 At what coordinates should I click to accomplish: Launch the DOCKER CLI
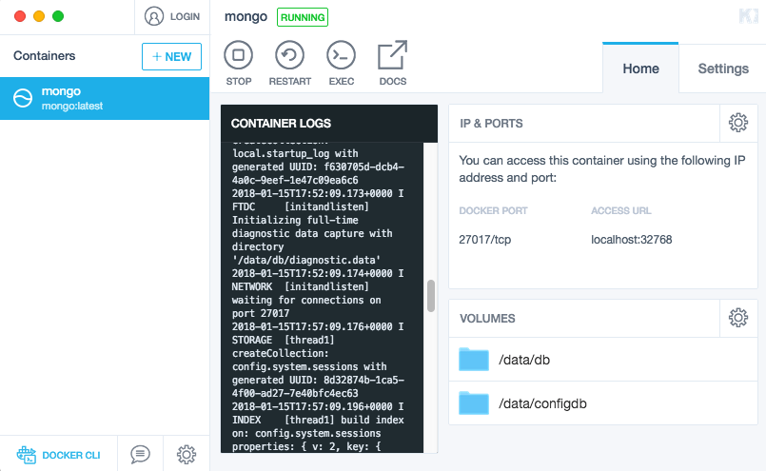coord(59,455)
